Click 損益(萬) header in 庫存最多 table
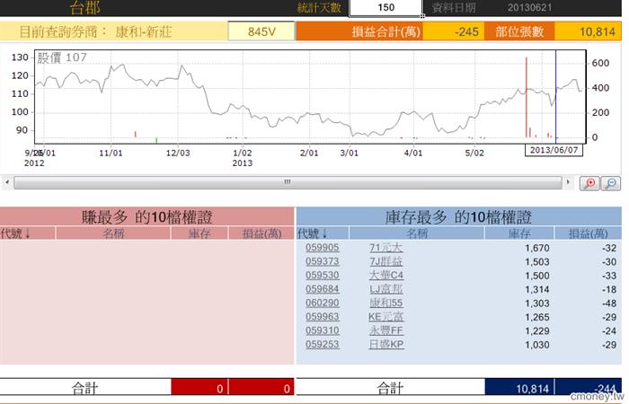 point(588,233)
